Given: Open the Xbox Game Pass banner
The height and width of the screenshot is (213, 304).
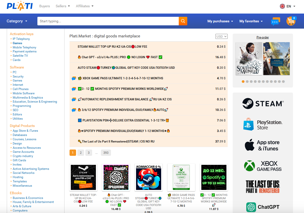Looking at the screenshot, I should [x=263, y=166].
